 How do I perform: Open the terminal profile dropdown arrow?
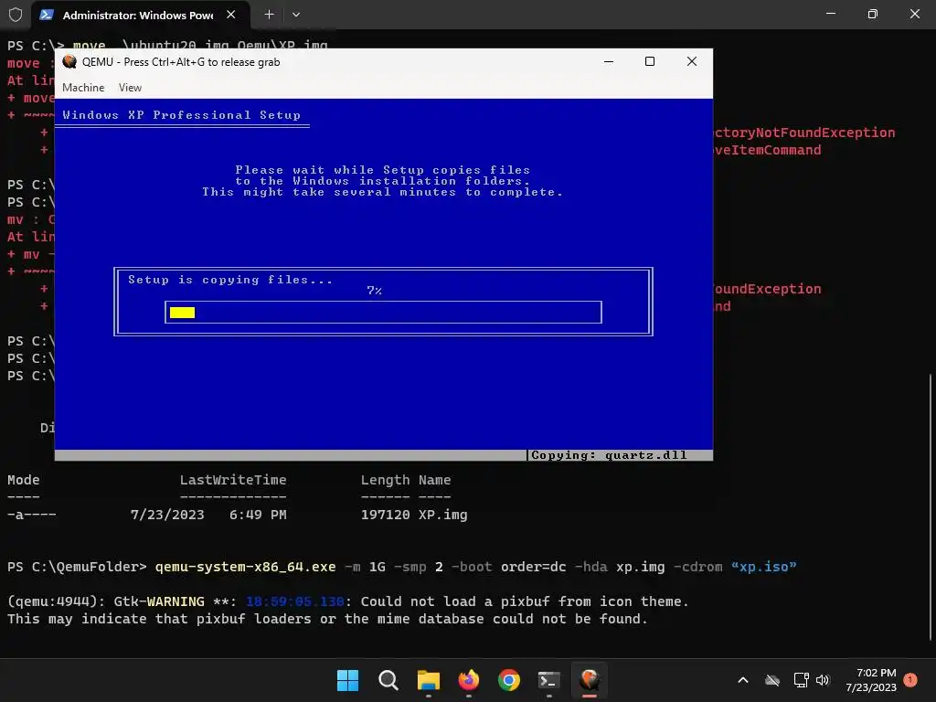pyautogui.click(x=296, y=15)
